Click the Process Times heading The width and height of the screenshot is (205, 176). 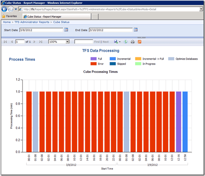(22, 59)
